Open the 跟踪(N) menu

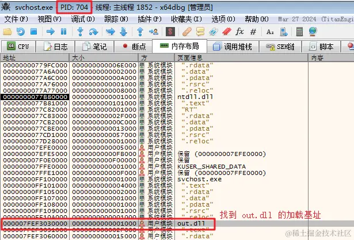[116, 19]
